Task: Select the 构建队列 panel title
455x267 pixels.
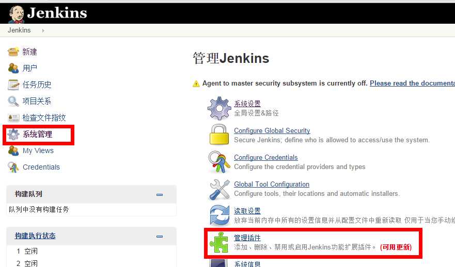Action: tap(28, 194)
